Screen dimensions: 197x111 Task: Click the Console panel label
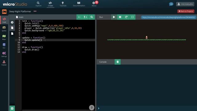(x=103, y=62)
